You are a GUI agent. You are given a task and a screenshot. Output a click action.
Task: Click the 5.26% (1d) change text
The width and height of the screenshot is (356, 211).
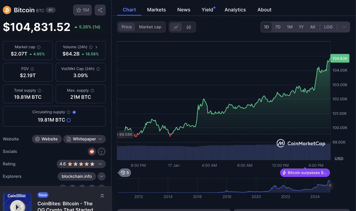pos(87,27)
